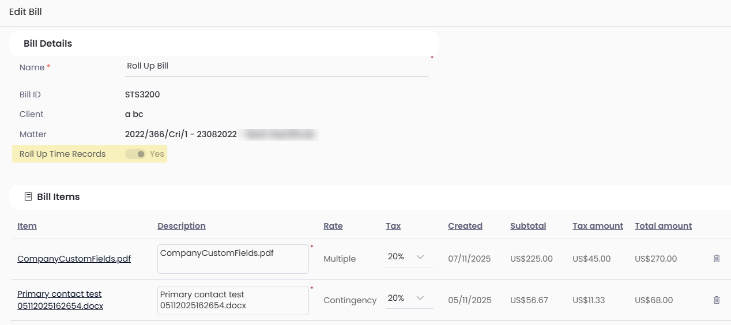Edit description of CompanyCustomFields.pdf item

tap(233, 259)
